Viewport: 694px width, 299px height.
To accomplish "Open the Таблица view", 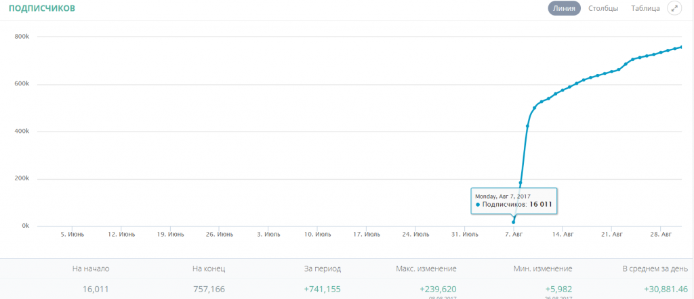I will 645,9.
